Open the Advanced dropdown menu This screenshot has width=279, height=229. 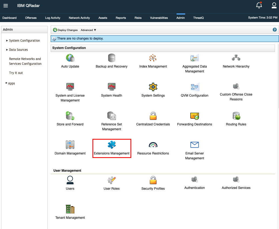[88, 30]
